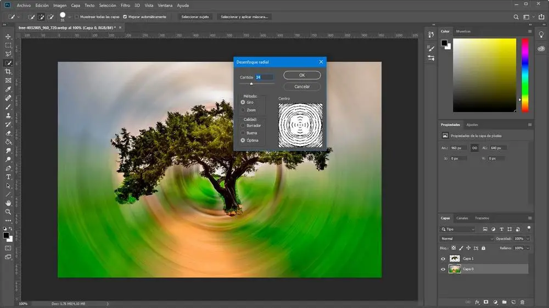Switch to the Canales tab
The height and width of the screenshot is (308, 549).
point(462,218)
